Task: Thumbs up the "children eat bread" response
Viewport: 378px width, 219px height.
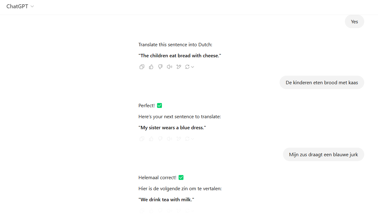Action: (151, 67)
